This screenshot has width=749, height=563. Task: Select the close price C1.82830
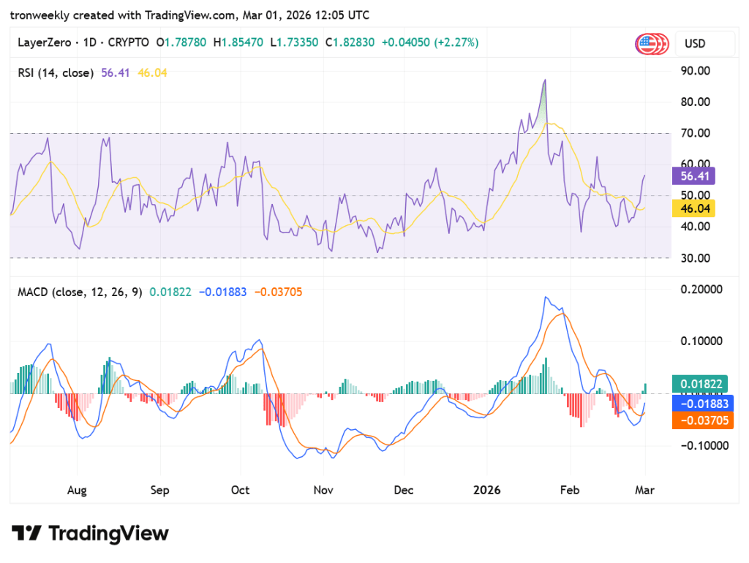[x=350, y=42]
